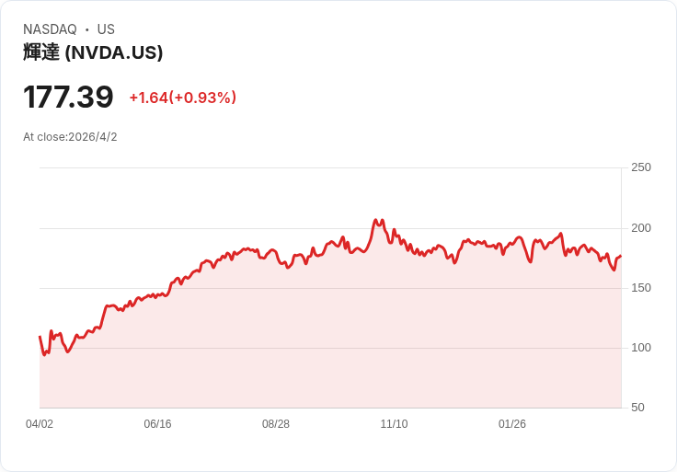Screen dimensions: 677x472
Task: Select the 177.39 current price
Action: point(68,98)
